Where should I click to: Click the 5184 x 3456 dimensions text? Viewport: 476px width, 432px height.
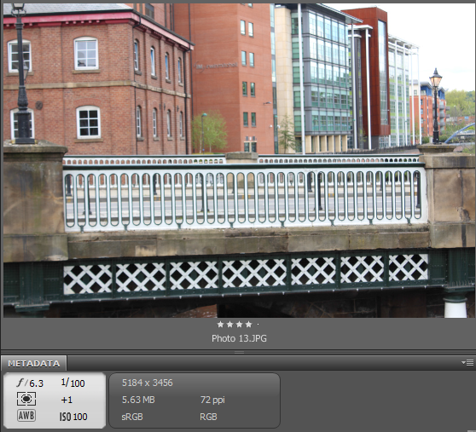pyautogui.click(x=148, y=383)
